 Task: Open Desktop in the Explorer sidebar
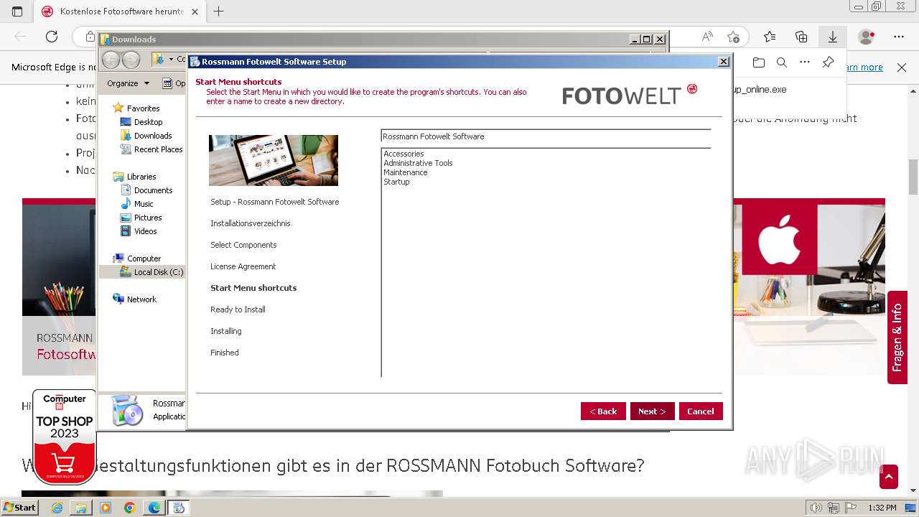click(148, 122)
